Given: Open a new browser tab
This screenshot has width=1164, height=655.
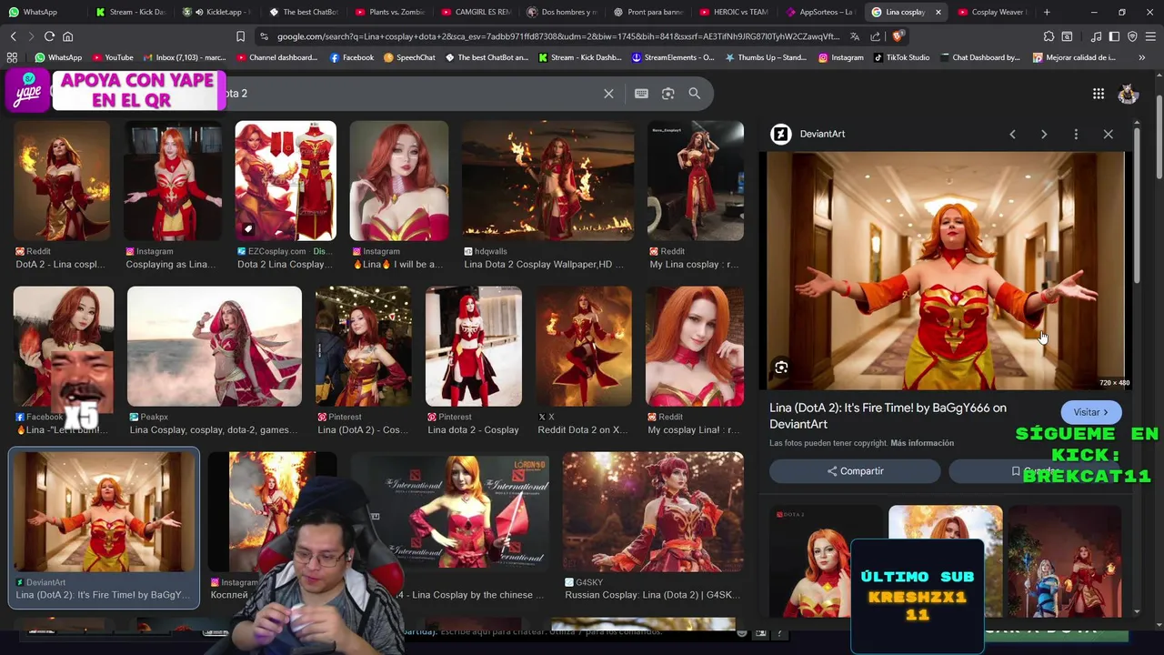Looking at the screenshot, I should [1047, 12].
